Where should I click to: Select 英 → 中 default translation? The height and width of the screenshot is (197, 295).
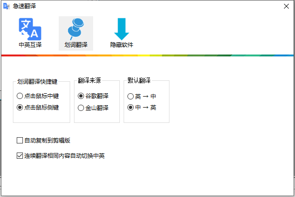point(130,96)
